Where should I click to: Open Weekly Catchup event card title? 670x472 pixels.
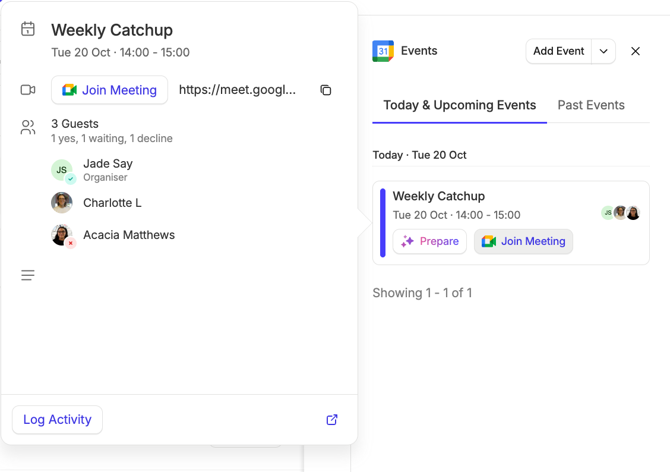pos(439,196)
